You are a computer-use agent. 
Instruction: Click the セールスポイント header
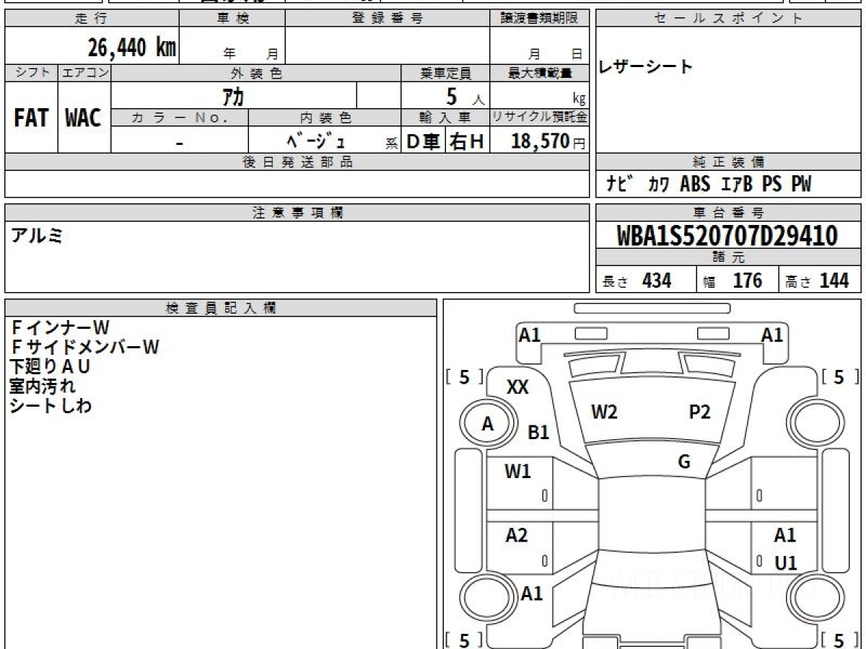(x=729, y=19)
